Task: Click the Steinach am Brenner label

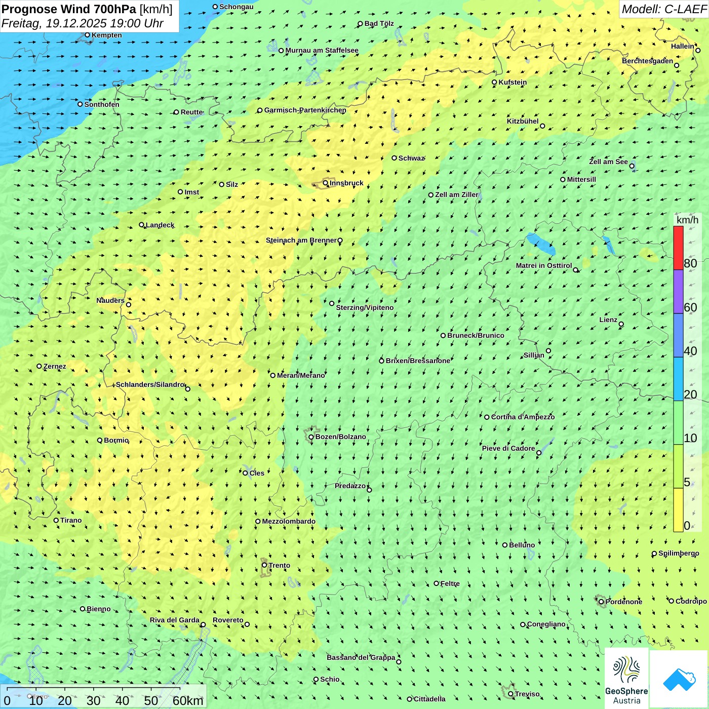Action: coord(301,240)
